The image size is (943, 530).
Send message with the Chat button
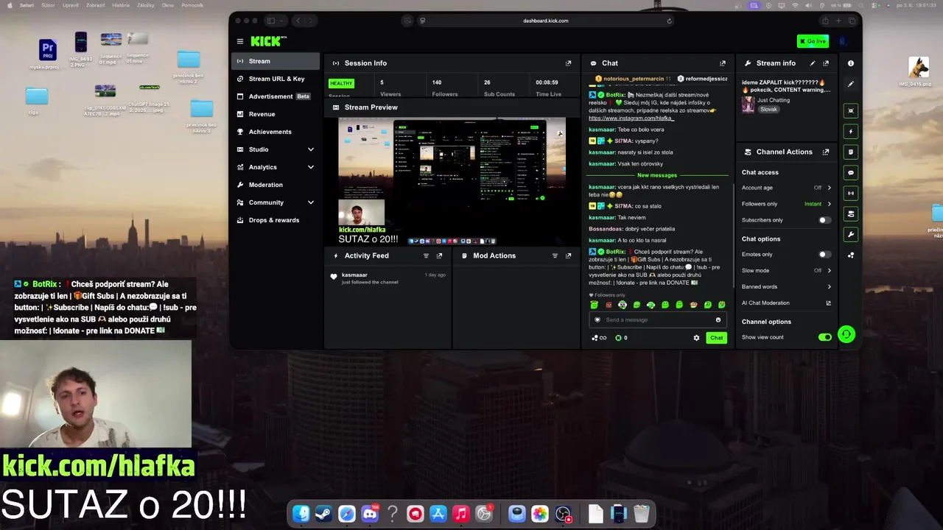tap(716, 338)
